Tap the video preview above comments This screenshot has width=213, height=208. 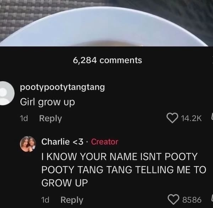click(x=106, y=23)
